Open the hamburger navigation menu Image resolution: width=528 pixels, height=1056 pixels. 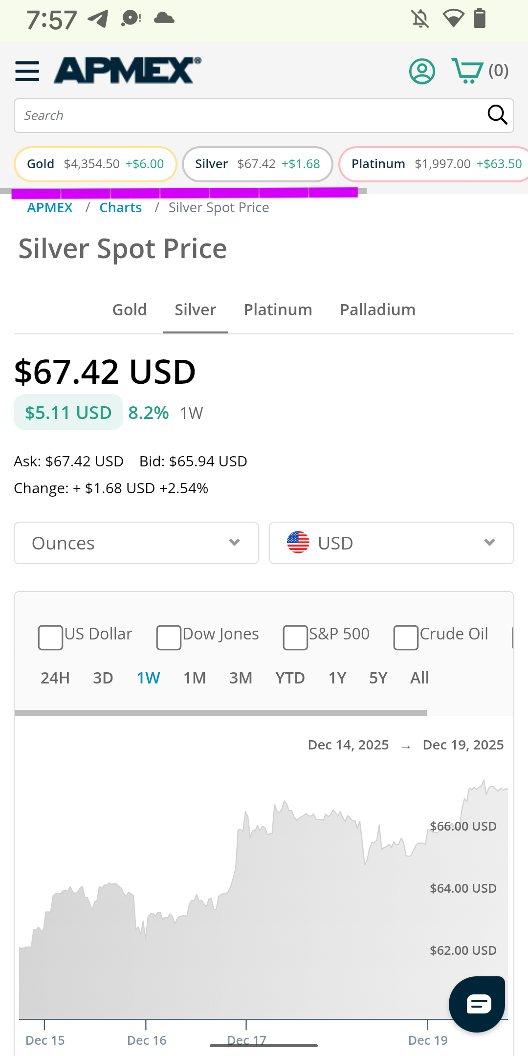coord(27,71)
